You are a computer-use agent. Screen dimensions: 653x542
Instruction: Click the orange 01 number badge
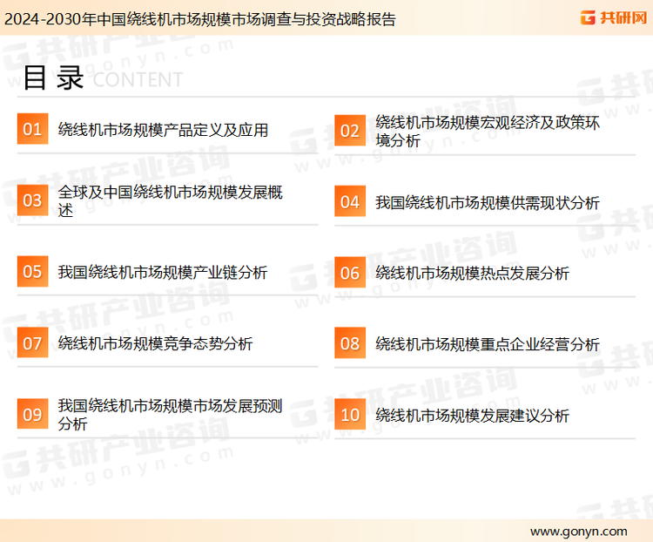pos(32,130)
